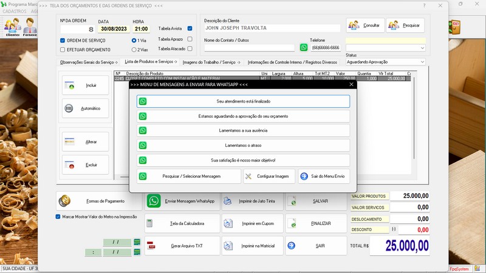Click upper green calendar icon beside date field
The image size is (486, 273).
coord(137,242)
